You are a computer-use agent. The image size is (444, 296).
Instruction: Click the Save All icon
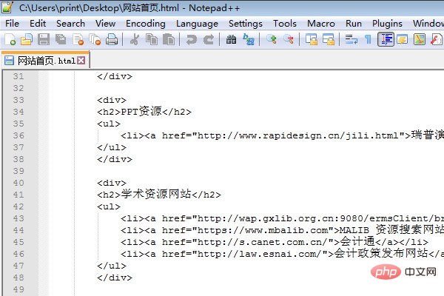[61, 39]
